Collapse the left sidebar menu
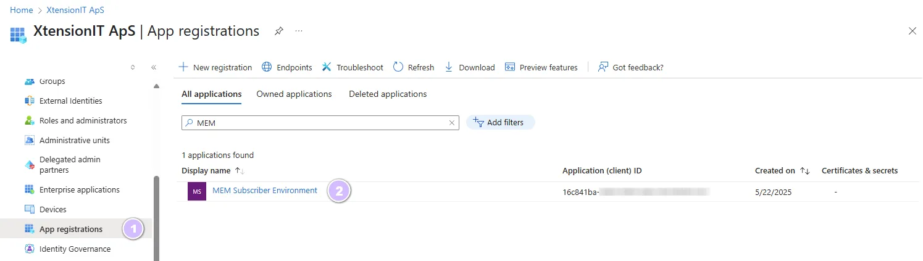The image size is (923, 261). click(x=154, y=67)
